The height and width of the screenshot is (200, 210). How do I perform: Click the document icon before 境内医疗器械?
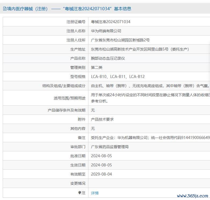(5, 9)
